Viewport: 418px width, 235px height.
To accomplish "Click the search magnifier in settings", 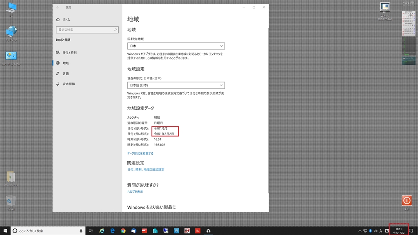I will point(116,30).
